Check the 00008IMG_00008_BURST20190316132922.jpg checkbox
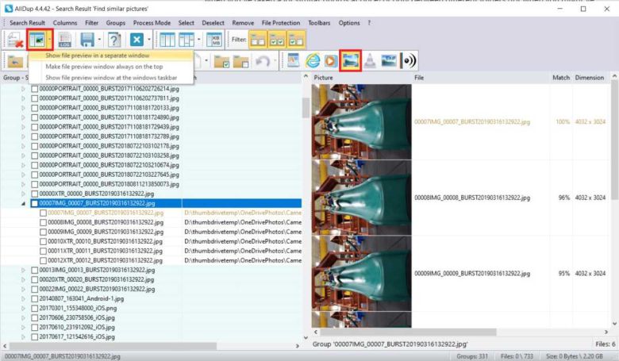The image size is (619, 361). (x=44, y=223)
